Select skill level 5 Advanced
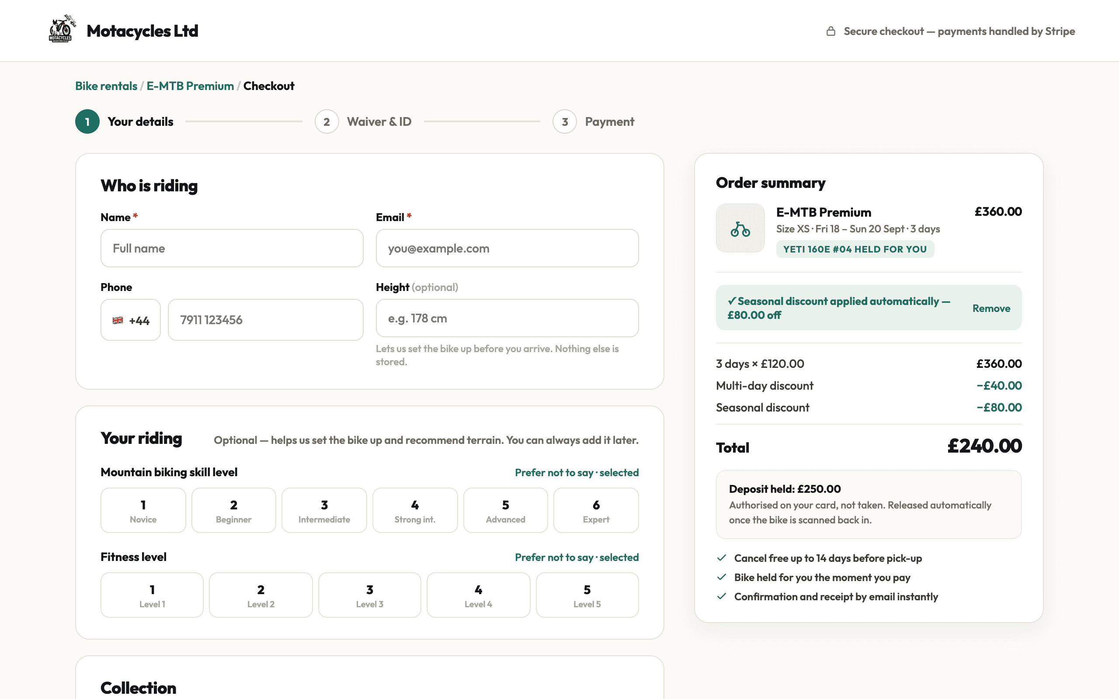Viewport: 1119px width, 699px height. tap(505, 510)
